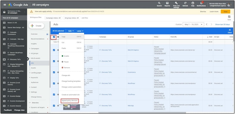
Task: Click Learn more in banner
Action: click(x=214, y=11)
